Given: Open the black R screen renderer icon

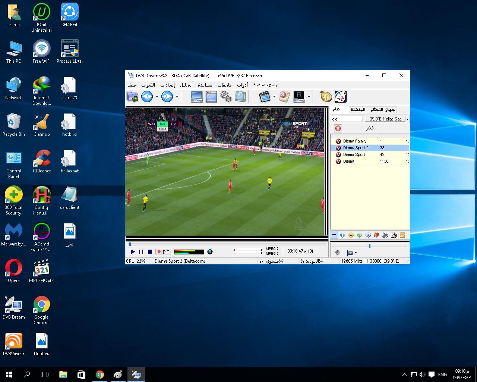Looking at the screenshot, I should pyautogui.click(x=299, y=97).
